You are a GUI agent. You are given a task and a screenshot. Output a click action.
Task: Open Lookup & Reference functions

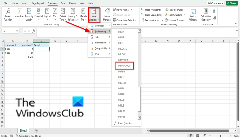point(73,14)
